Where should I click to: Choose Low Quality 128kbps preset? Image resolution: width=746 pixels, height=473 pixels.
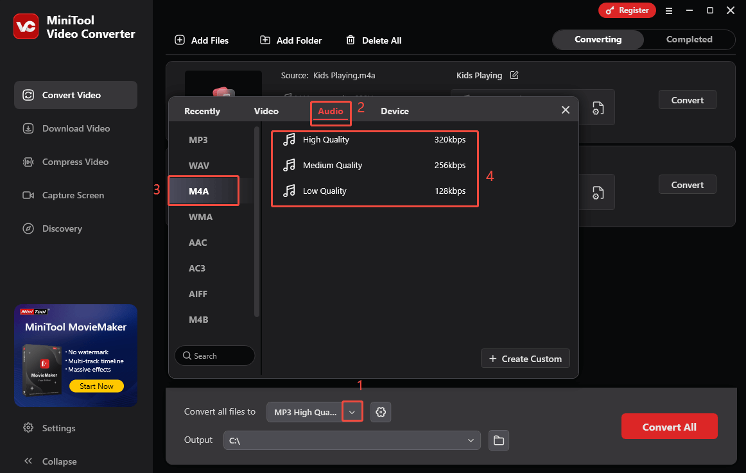click(374, 191)
